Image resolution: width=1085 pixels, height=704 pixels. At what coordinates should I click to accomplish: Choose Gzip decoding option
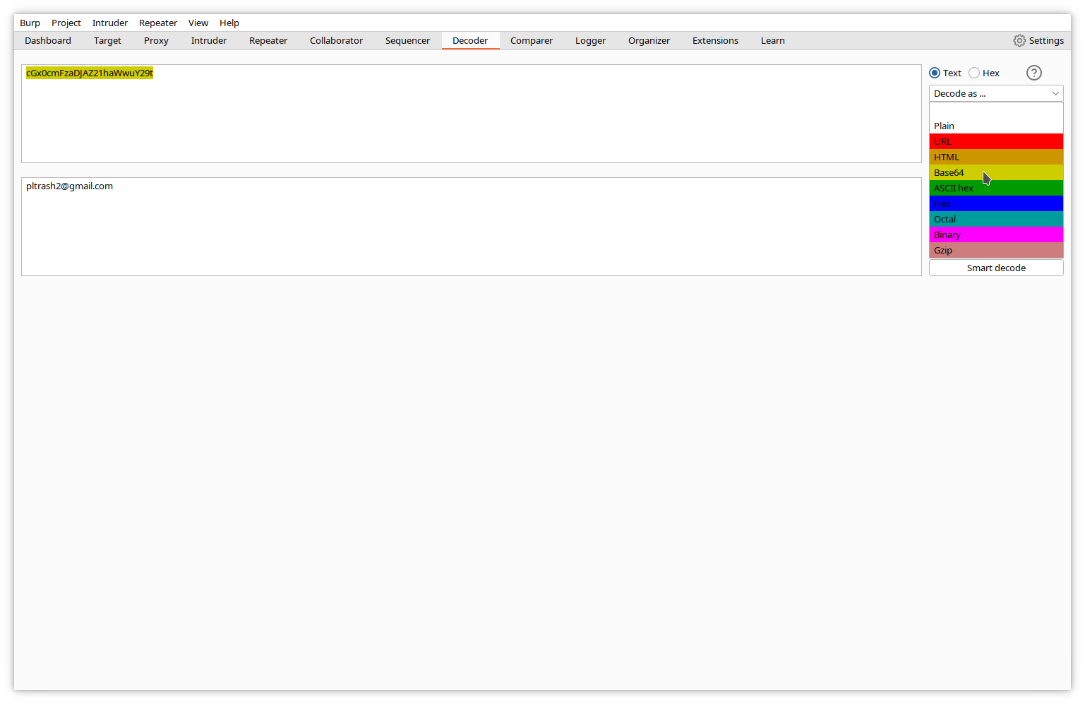(996, 250)
